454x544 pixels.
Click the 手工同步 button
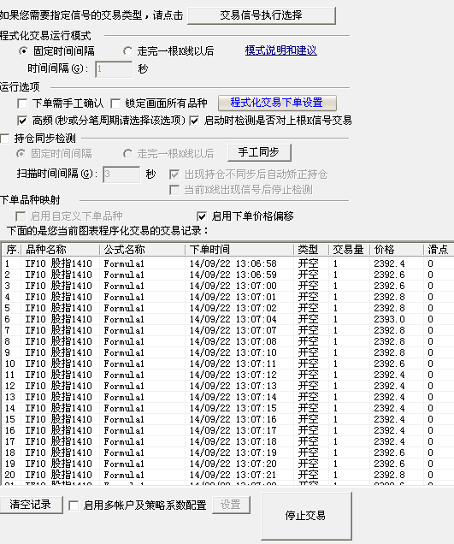tap(259, 152)
